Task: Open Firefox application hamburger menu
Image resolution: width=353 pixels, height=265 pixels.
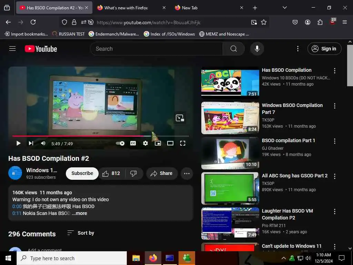Action: click(344, 22)
